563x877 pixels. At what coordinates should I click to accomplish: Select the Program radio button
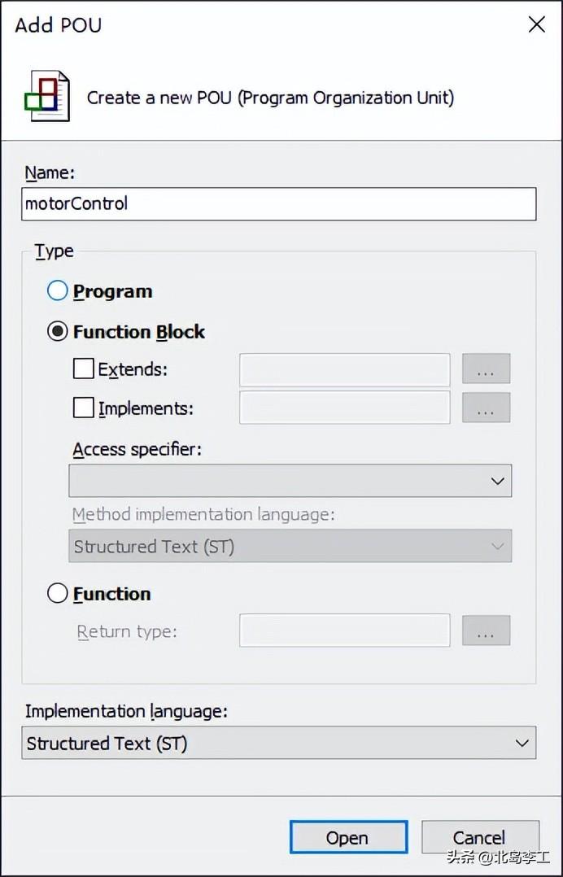58,290
